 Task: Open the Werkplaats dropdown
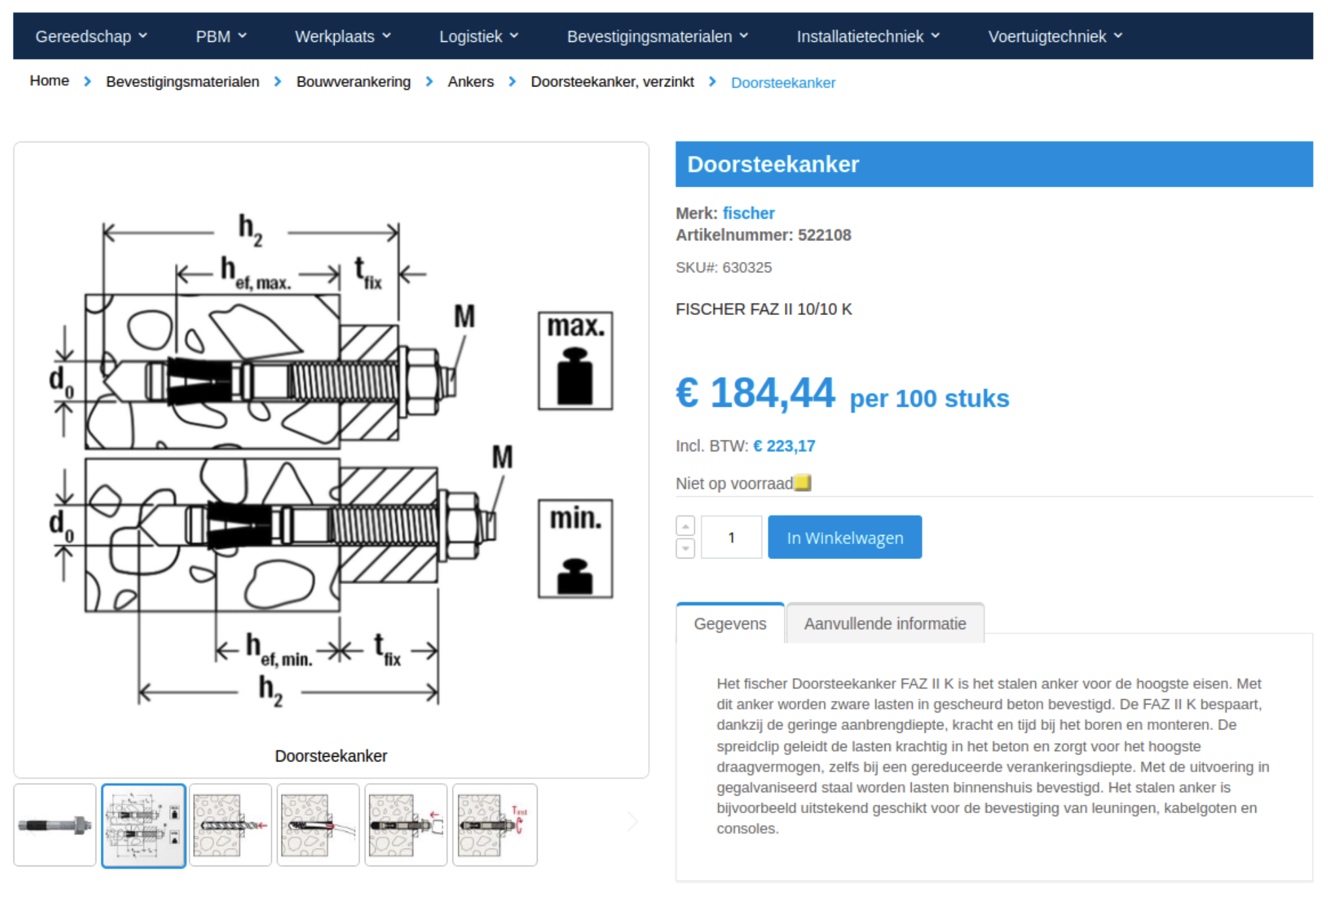(342, 37)
